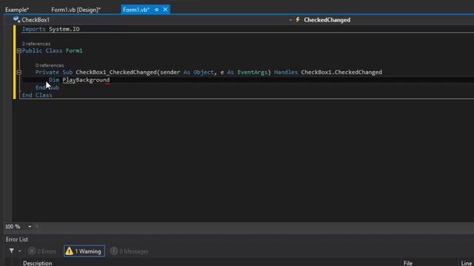Open the Error List filter dropdown arrow
This screenshot has height=266, width=474.
(x=20, y=251)
